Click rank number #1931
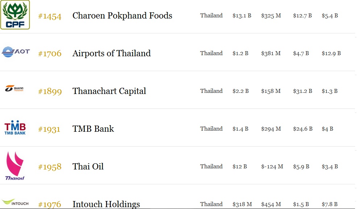 [x=49, y=129]
